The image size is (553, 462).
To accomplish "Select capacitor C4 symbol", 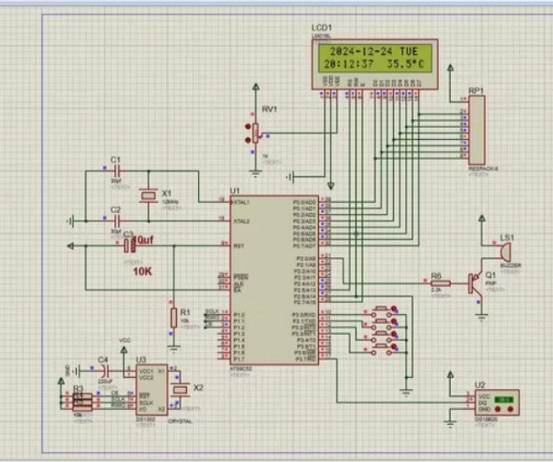I will 105,371.
